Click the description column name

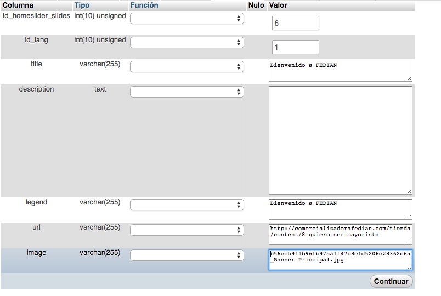[x=36, y=89]
